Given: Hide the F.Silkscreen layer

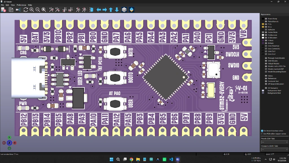Looking at the screenshot, I should tap(266, 35).
